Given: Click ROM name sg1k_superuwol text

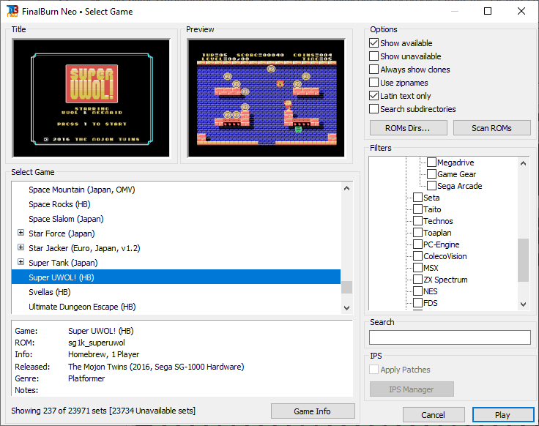Looking at the screenshot, I should tap(97, 343).
